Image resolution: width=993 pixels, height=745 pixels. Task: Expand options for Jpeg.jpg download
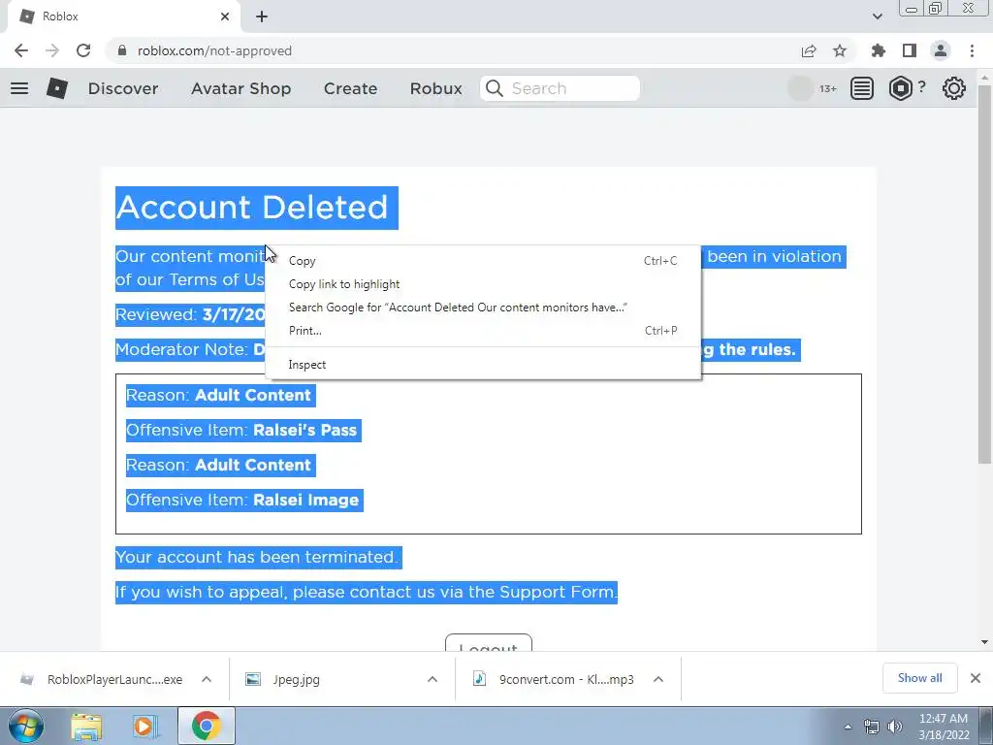pos(432,679)
